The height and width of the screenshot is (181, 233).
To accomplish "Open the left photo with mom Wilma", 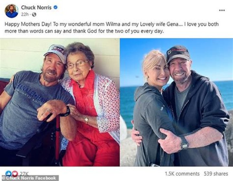I will [60, 102].
